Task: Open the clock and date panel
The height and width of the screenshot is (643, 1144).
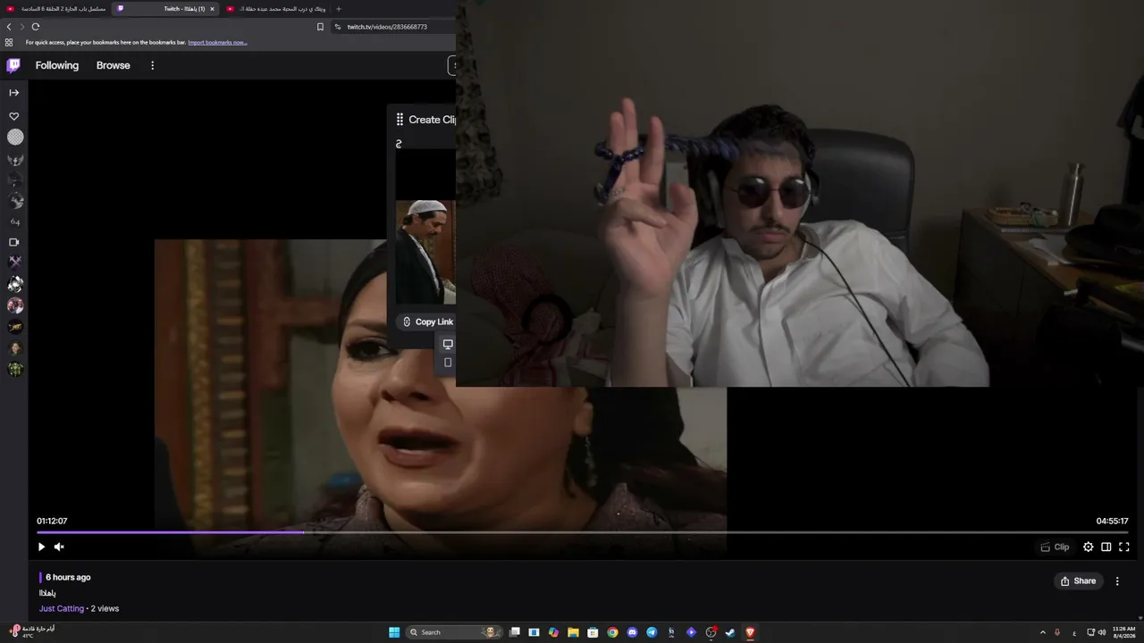Action: pyautogui.click(x=1124, y=632)
